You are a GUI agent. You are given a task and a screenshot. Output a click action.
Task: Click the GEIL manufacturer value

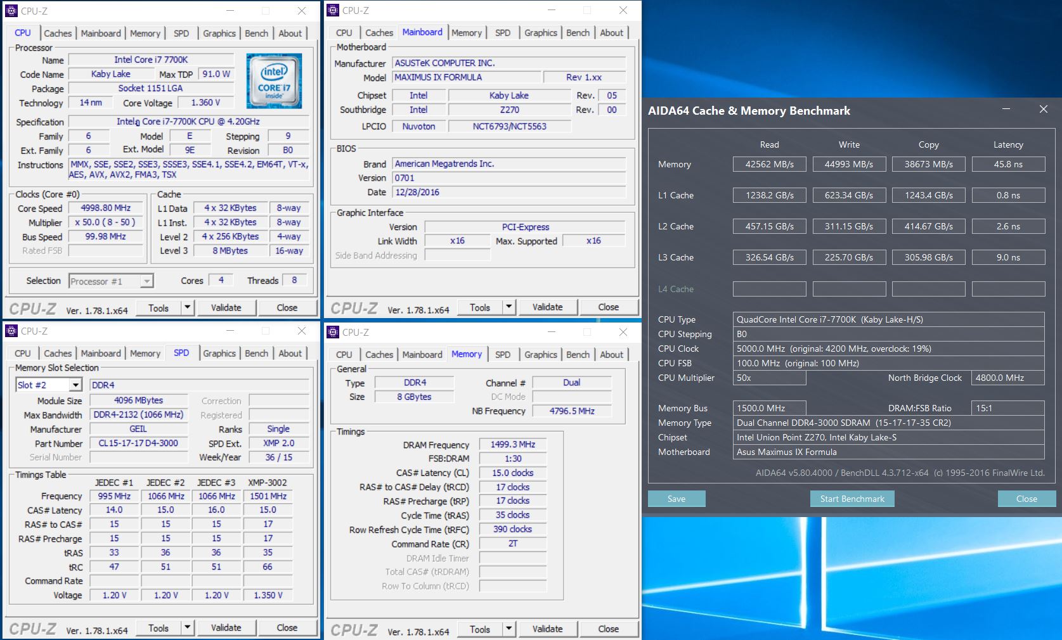(x=138, y=429)
